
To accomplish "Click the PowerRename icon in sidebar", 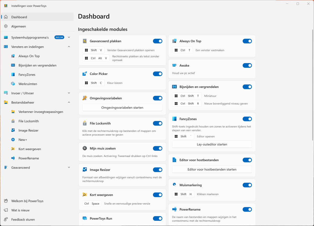I will click(x=13, y=158).
